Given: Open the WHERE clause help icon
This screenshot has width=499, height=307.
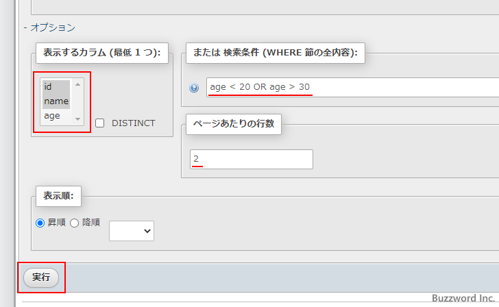Looking at the screenshot, I should click(194, 88).
